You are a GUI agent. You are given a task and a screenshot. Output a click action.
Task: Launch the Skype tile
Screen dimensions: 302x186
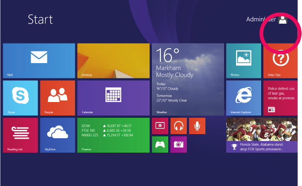tap(20, 98)
